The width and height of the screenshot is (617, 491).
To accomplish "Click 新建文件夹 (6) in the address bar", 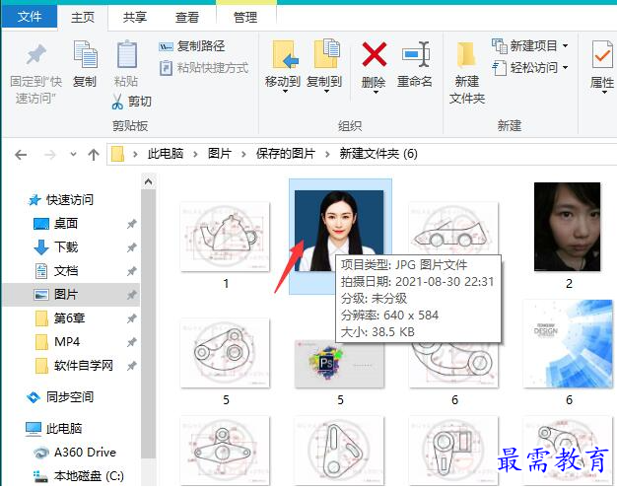I will click(x=378, y=154).
